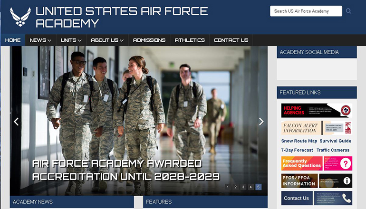Screen dimensions: 366x209
Task: Focus the Search US Air Force Academy field
Action: pos(306,11)
